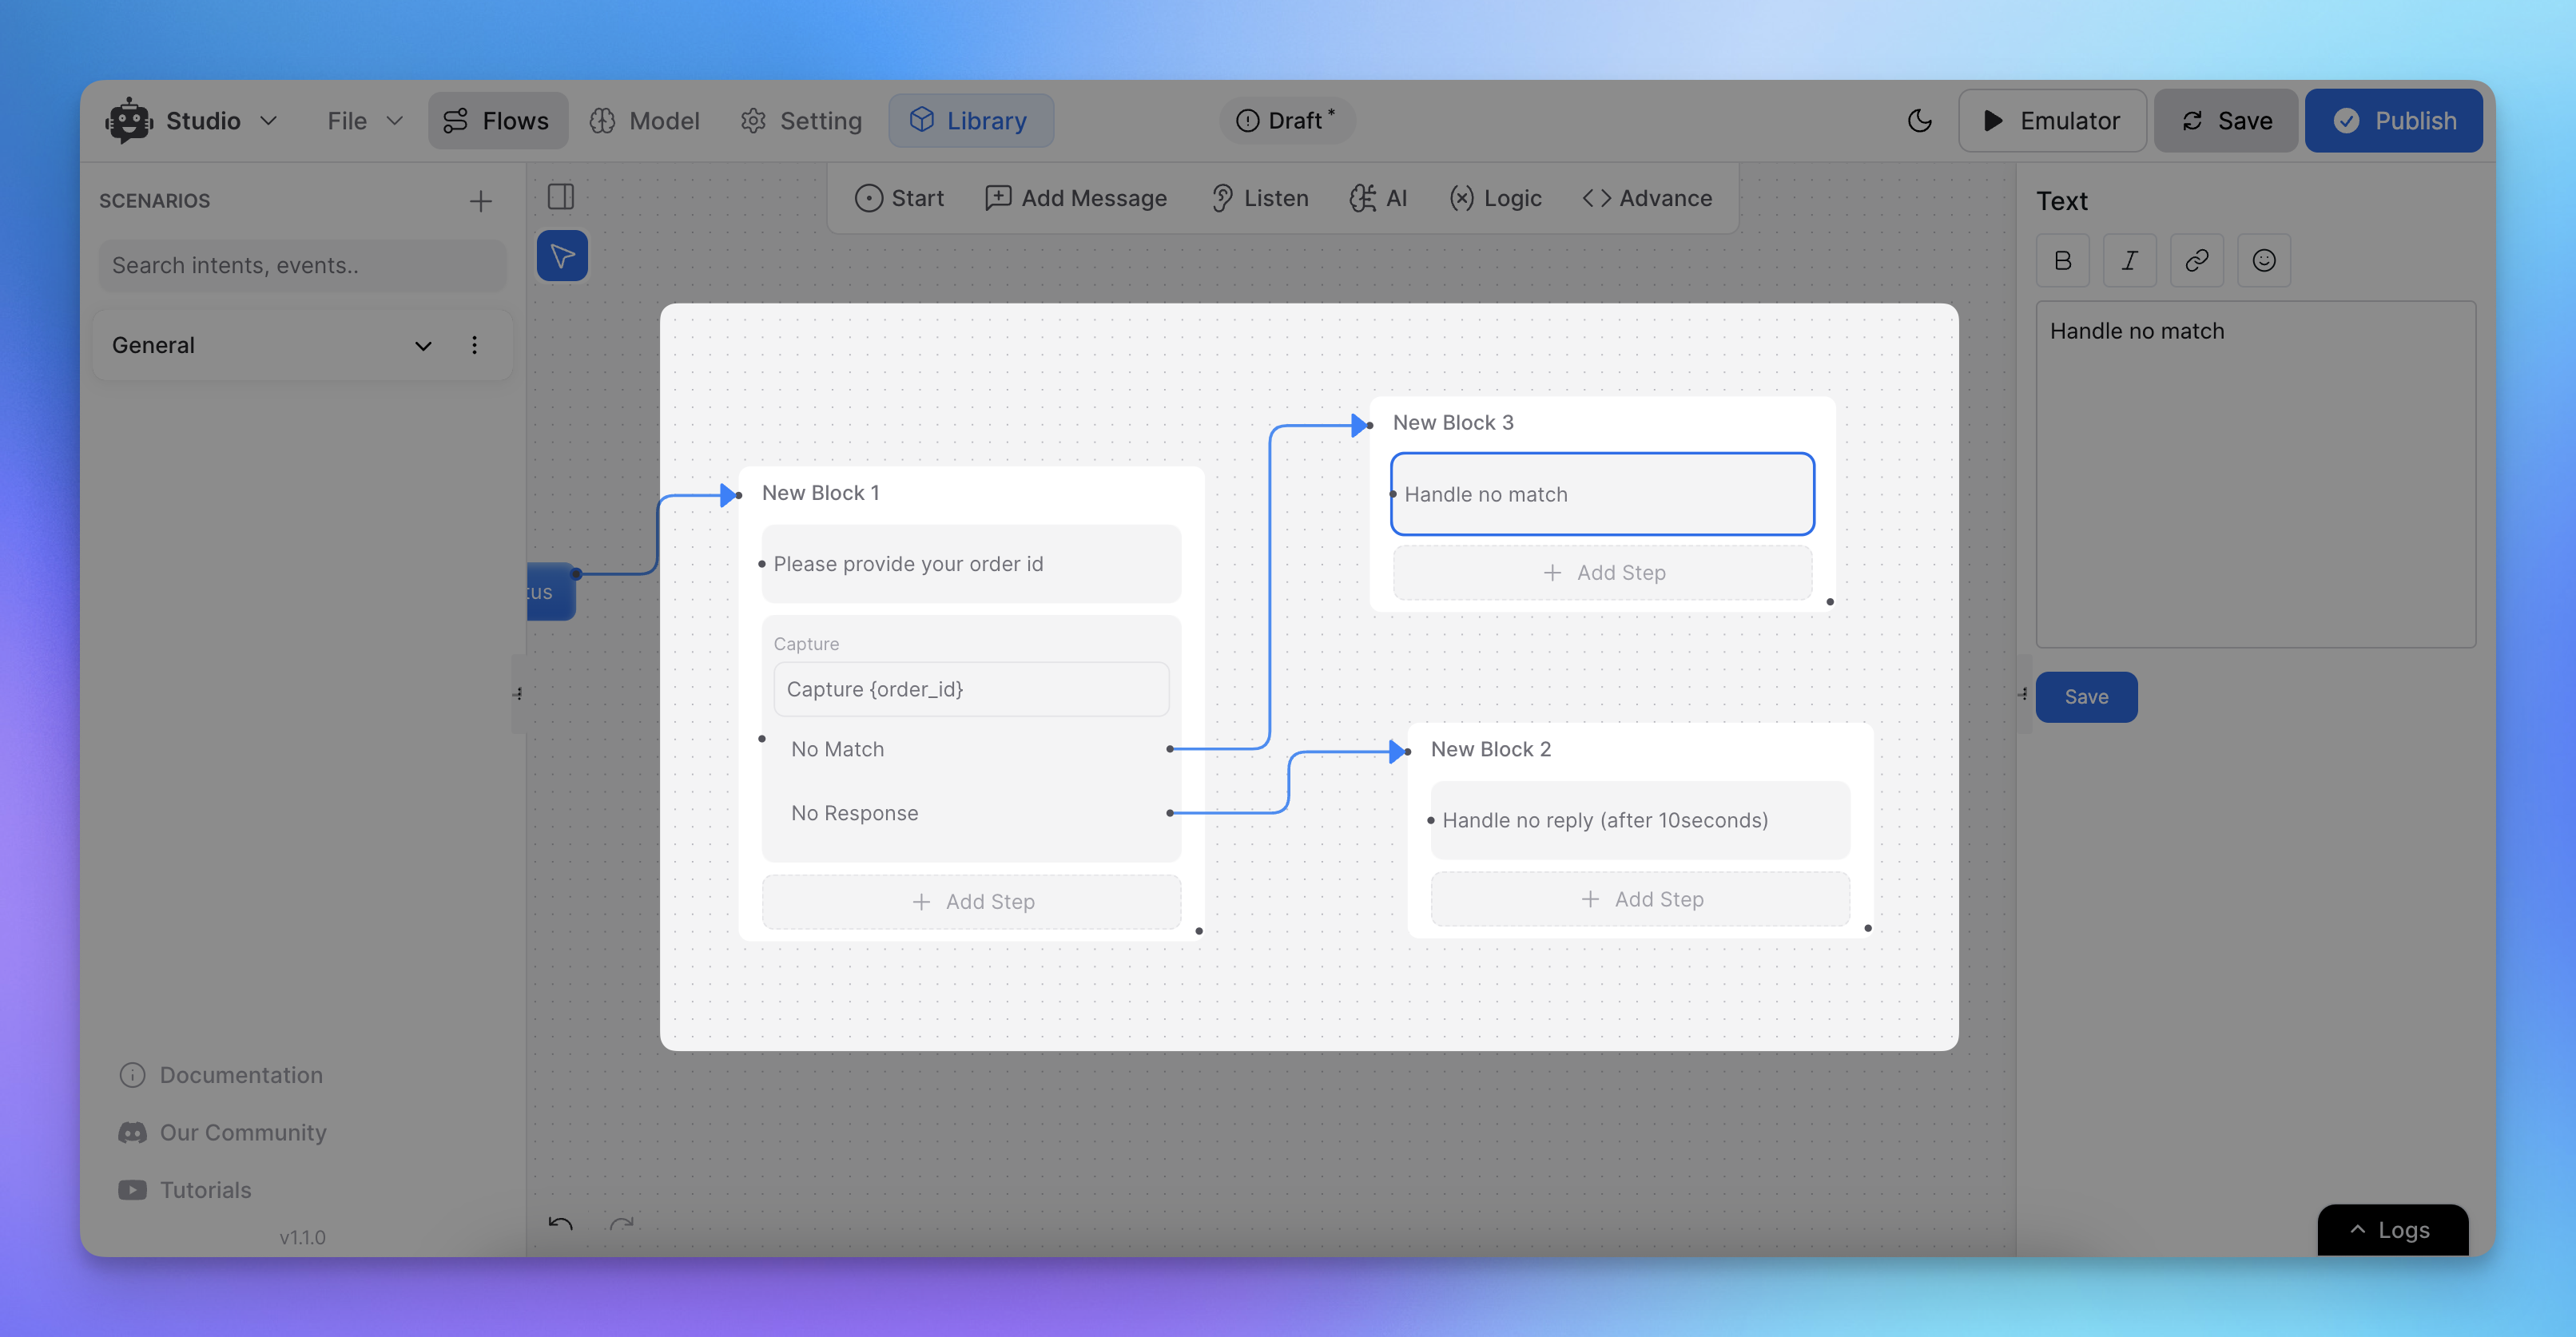
Task: Open the Documentation link
Action: click(222, 1075)
